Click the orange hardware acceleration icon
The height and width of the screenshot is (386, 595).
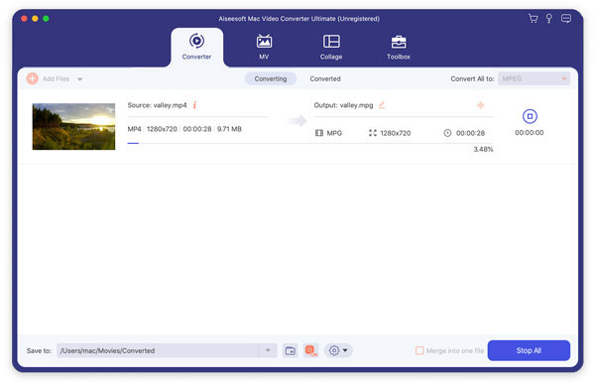[311, 350]
